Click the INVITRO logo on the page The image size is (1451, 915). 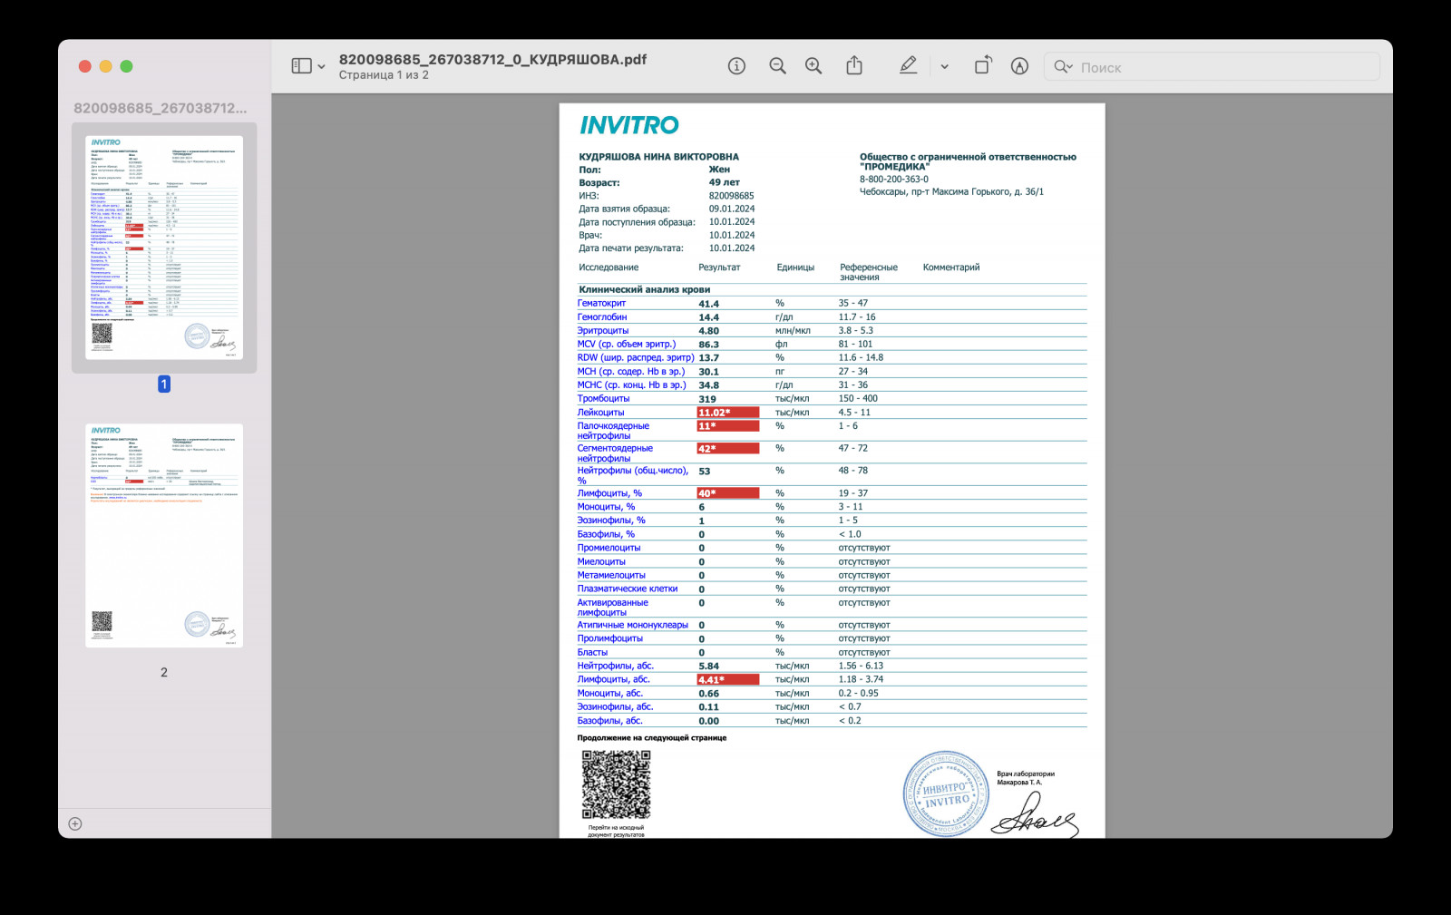(x=629, y=125)
